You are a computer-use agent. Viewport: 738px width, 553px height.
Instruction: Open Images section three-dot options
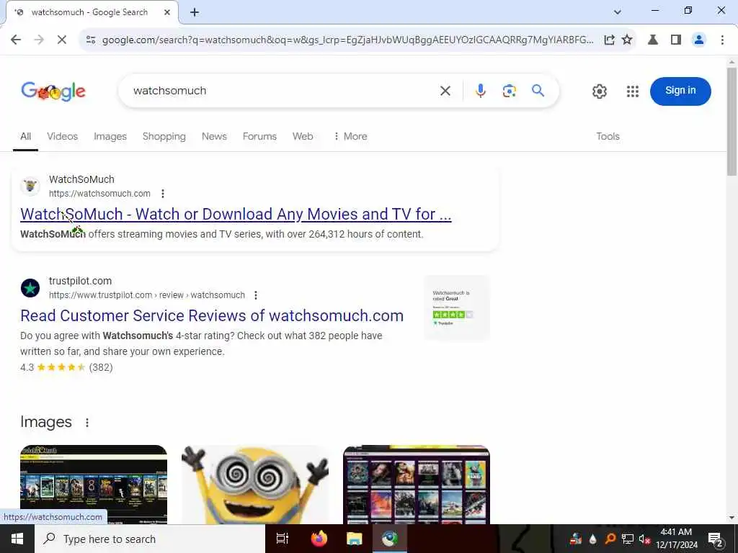click(x=87, y=422)
